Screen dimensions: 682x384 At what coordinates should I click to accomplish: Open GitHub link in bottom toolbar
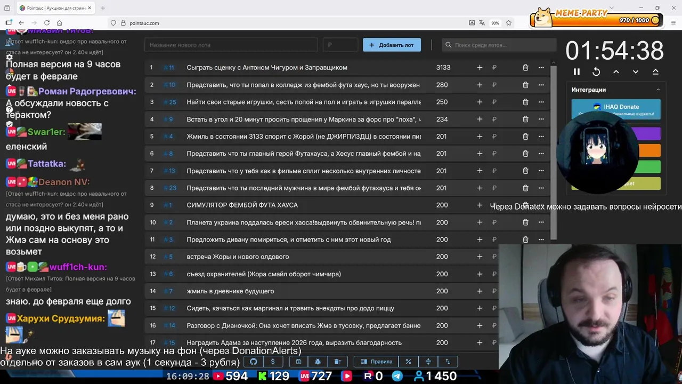click(x=254, y=362)
